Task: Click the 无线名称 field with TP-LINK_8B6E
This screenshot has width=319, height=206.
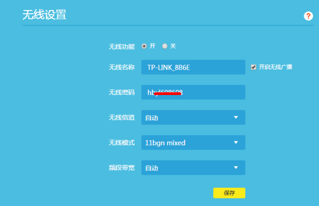Action: pyautogui.click(x=194, y=67)
